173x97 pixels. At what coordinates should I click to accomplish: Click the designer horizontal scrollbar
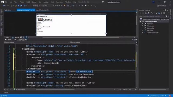click(x=81, y=37)
